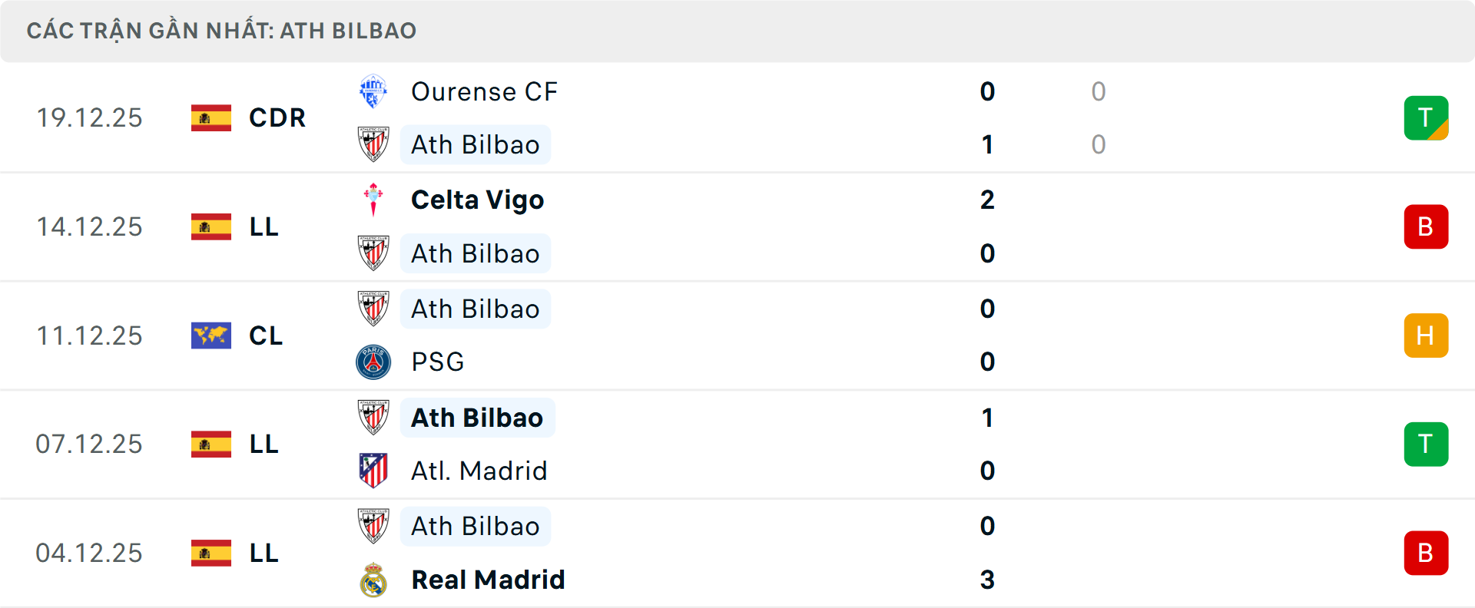This screenshot has width=1475, height=608.
Task: Click the Ath Bilbao crest next to PSG match
Action: click(374, 309)
